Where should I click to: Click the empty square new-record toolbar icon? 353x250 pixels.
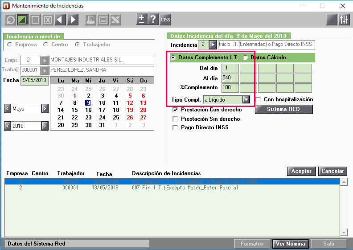[x=35, y=20]
